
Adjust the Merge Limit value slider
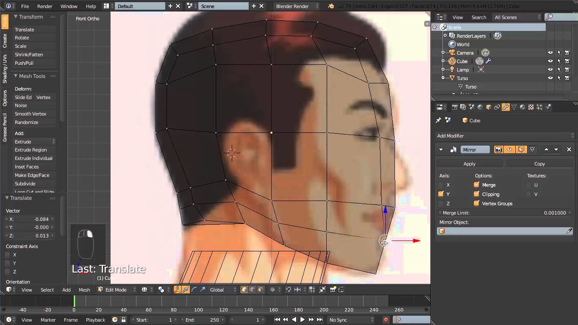pos(504,213)
